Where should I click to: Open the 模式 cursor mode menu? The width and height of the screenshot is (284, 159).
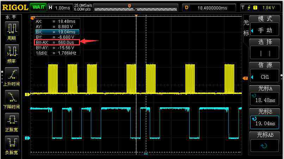265,19
